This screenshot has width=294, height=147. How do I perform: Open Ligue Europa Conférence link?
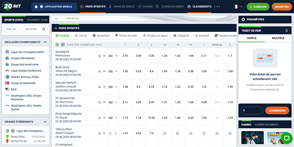(x=26, y=71)
